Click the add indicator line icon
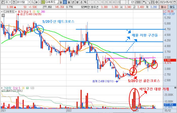 [x=149, y=2]
